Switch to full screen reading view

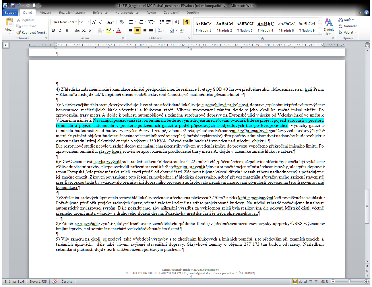click(x=300, y=282)
